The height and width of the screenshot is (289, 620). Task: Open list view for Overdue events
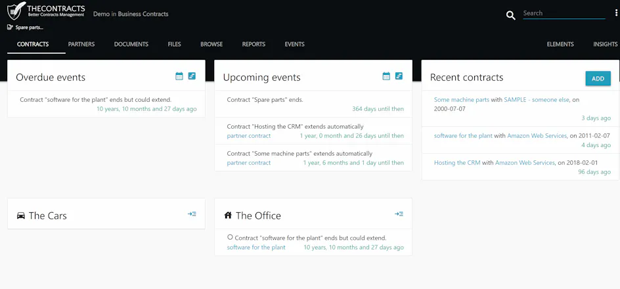coord(192,76)
